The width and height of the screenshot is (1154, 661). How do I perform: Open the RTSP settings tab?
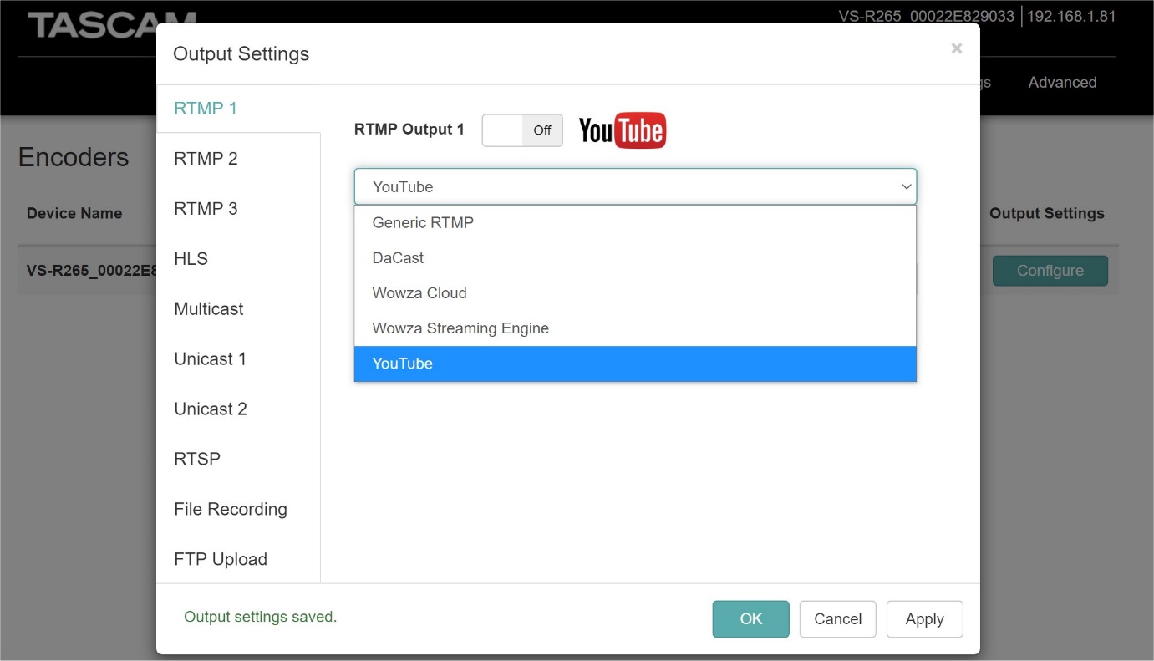coord(197,460)
